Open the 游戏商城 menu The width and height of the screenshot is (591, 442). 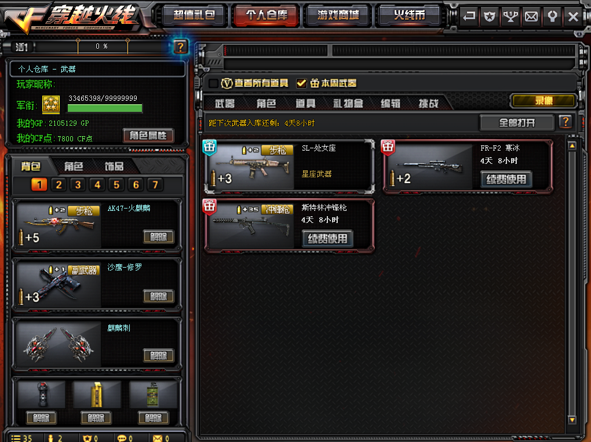[x=338, y=16]
